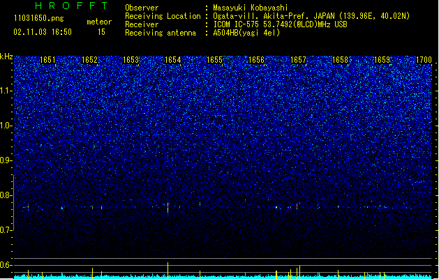Click the 1658 time axis label
Image resolution: width=439 pixels, height=279 pixels.
click(x=340, y=60)
